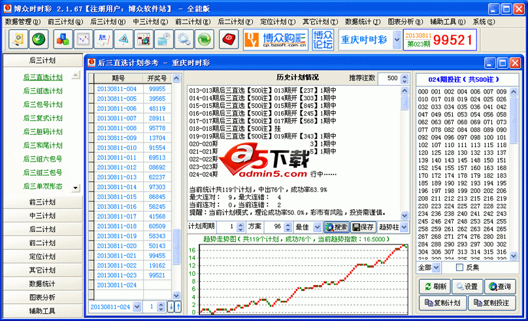The height and width of the screenshot is (321, 528).
Task: Toggle the 反集 checkbox
Action: [x=459, y=267]
